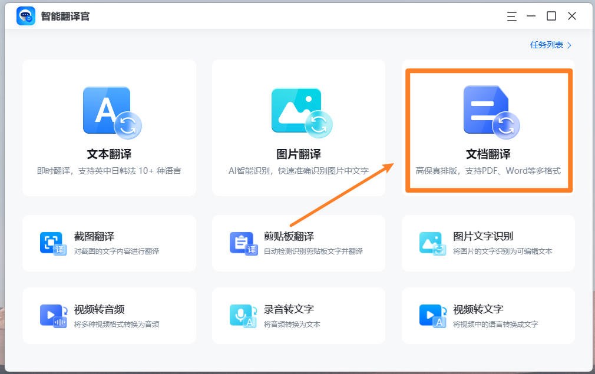Open the hamburger menu in the title bar
This screenshot has width=595, height=374.
click(x=511, y=16)
